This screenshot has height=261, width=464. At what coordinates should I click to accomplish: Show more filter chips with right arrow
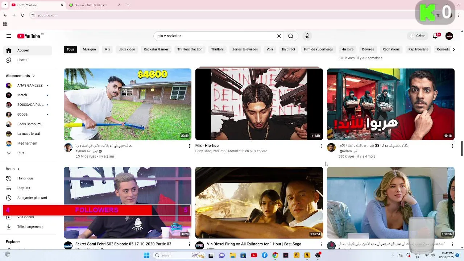pyautogui.click(x=453, y=49)
